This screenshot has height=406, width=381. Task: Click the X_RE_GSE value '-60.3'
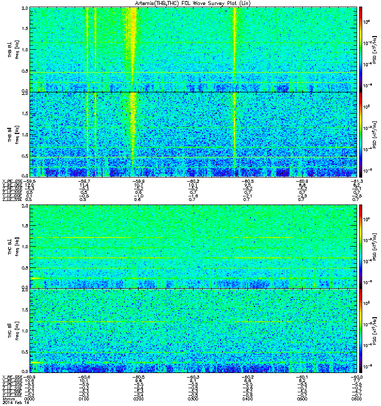point(193,377)
